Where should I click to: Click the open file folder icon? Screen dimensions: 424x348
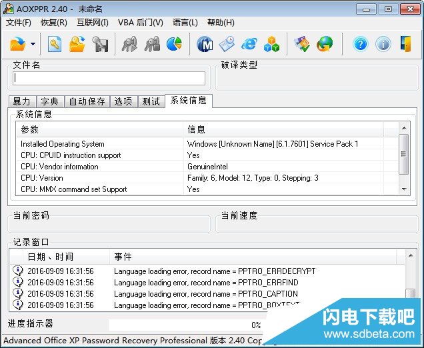coord(17,44)
